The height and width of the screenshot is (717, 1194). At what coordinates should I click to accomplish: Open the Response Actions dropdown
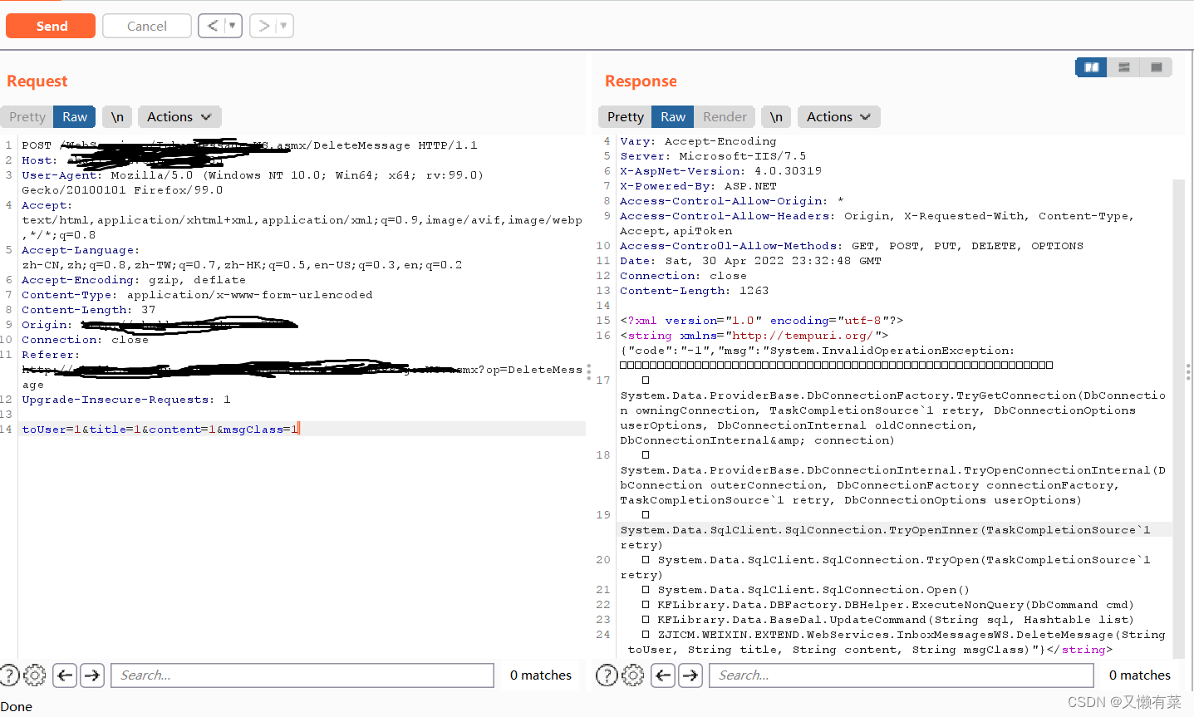(839, 117)
